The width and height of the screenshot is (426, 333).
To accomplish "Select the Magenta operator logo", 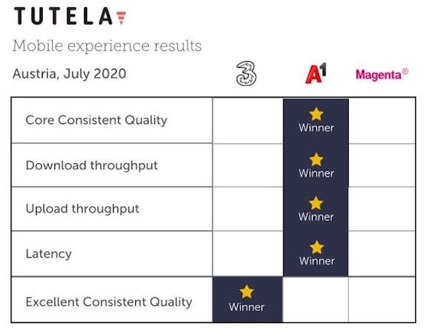I will point(382,75).
